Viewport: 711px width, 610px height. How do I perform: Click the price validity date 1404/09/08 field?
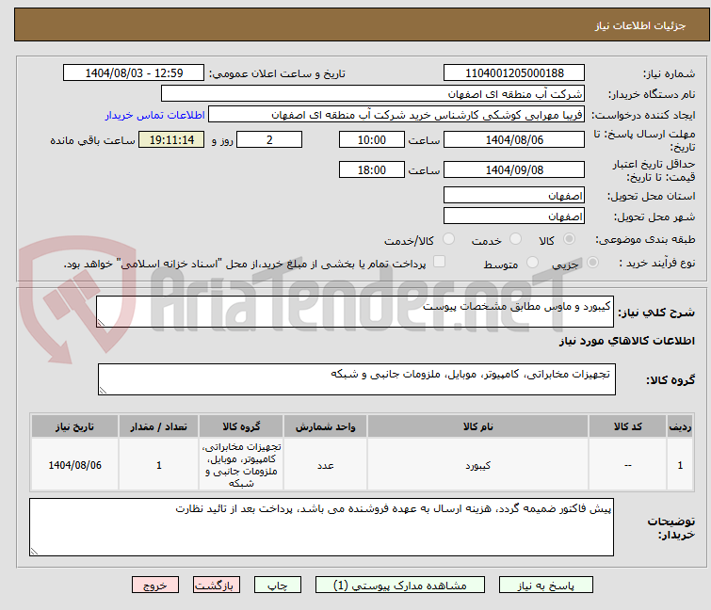click(514, 170)
